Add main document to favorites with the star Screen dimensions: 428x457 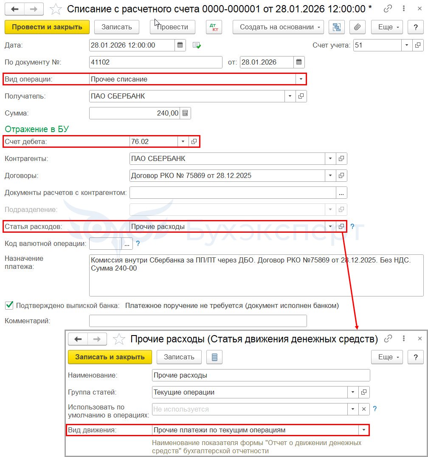tap(55, 9)
